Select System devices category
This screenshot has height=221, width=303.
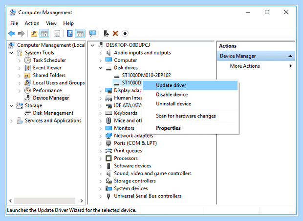(130, 188)
